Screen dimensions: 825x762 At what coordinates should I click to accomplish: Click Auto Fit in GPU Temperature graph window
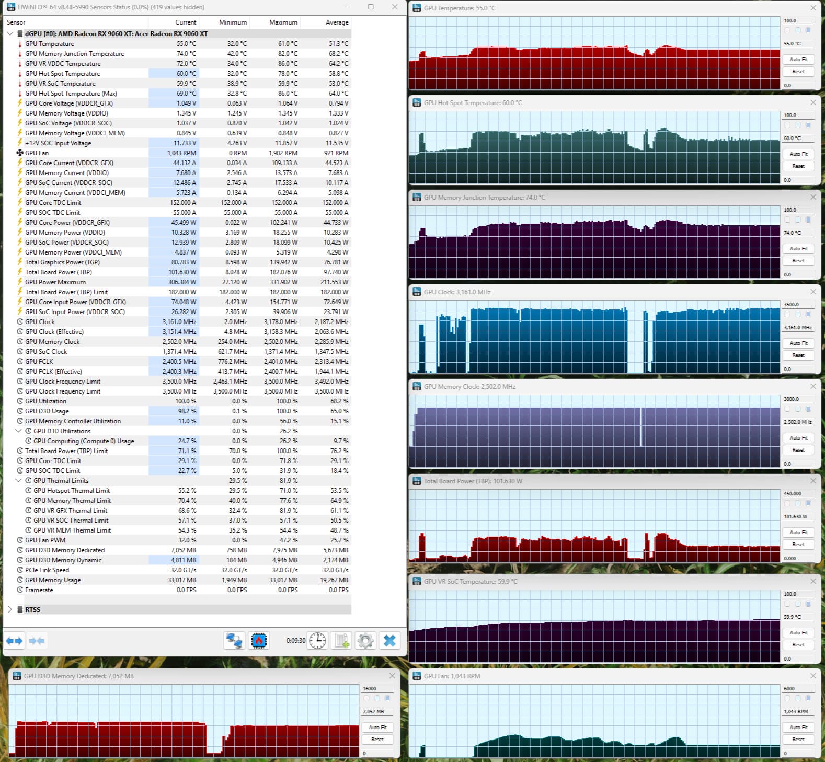pyautogui.click(x=798, y=60)
